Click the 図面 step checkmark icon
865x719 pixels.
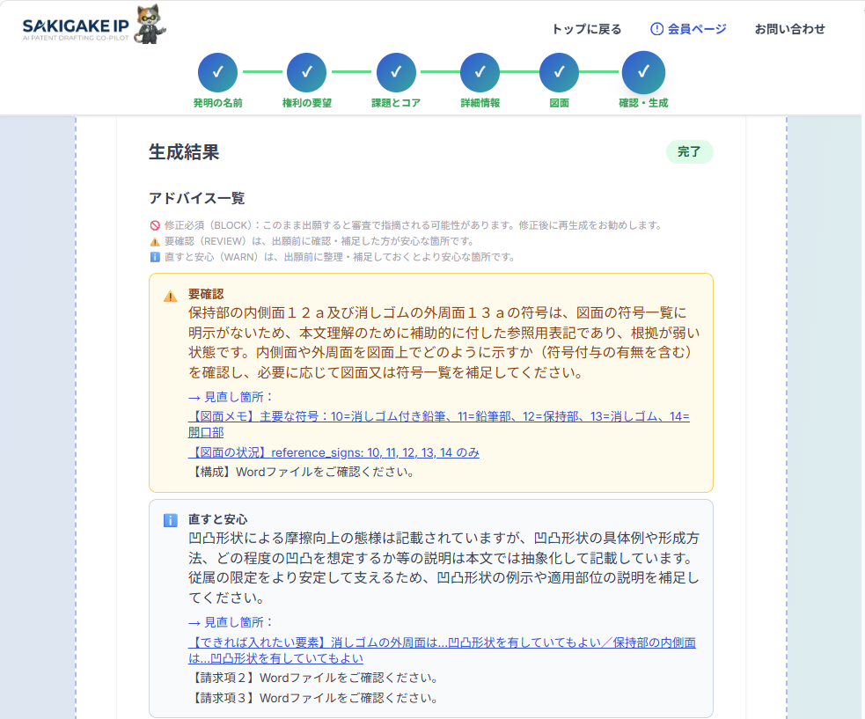point(559,72)
